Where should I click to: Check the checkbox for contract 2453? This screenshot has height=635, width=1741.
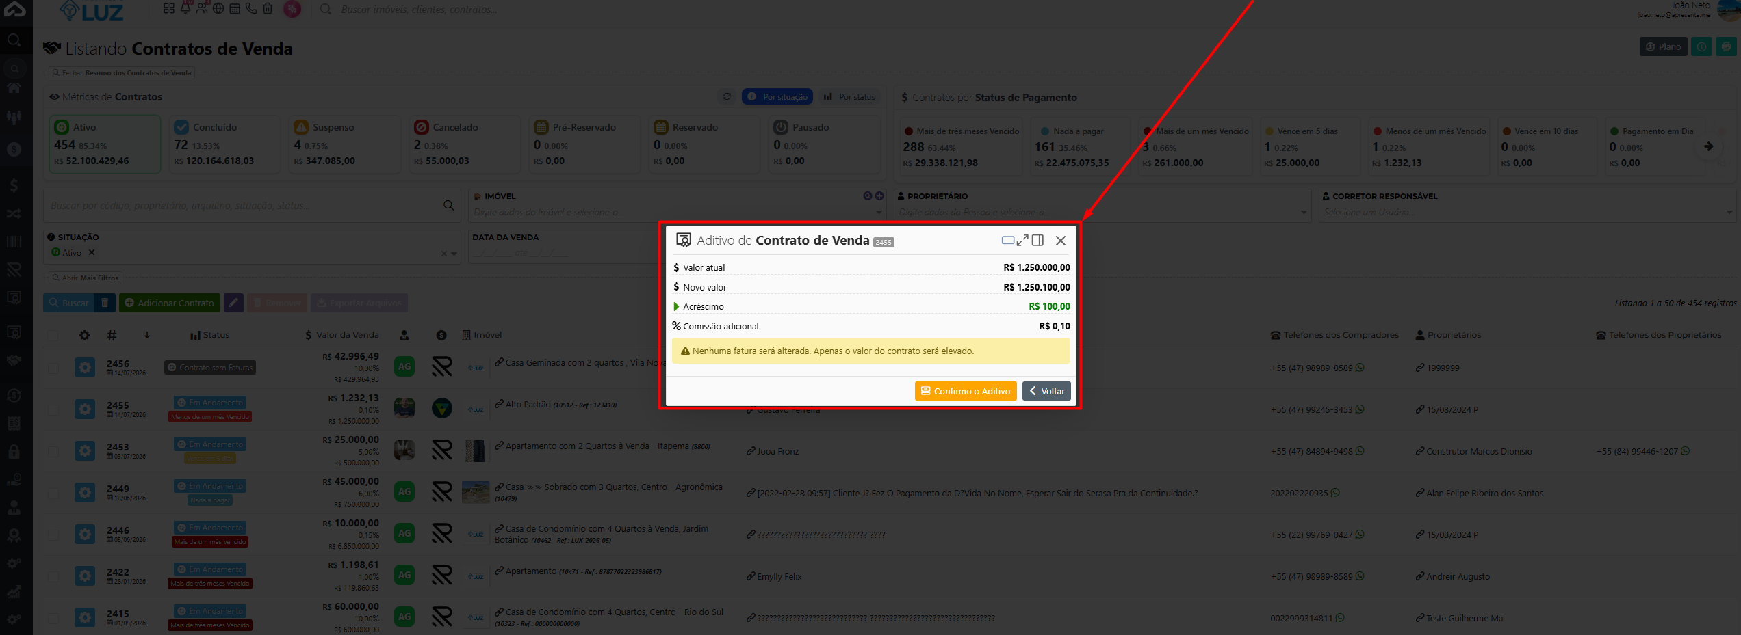click(x=53, y=451)
